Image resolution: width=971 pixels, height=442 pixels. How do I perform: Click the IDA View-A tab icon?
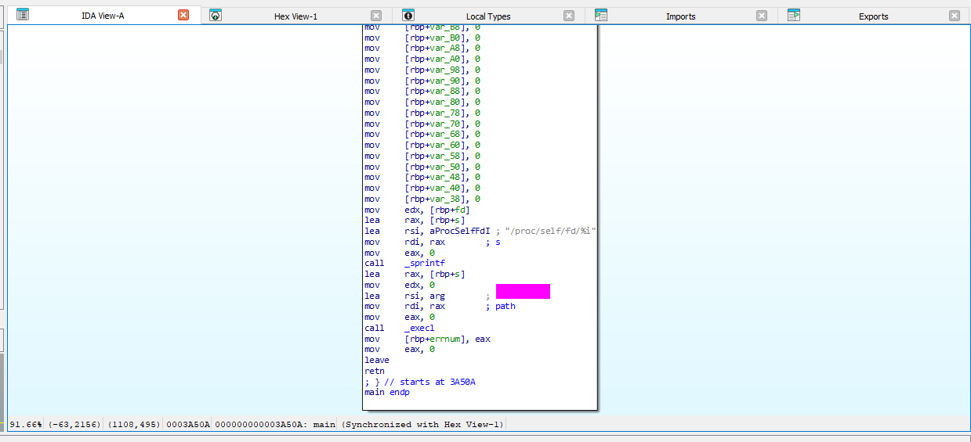click(x=23, y=15)
